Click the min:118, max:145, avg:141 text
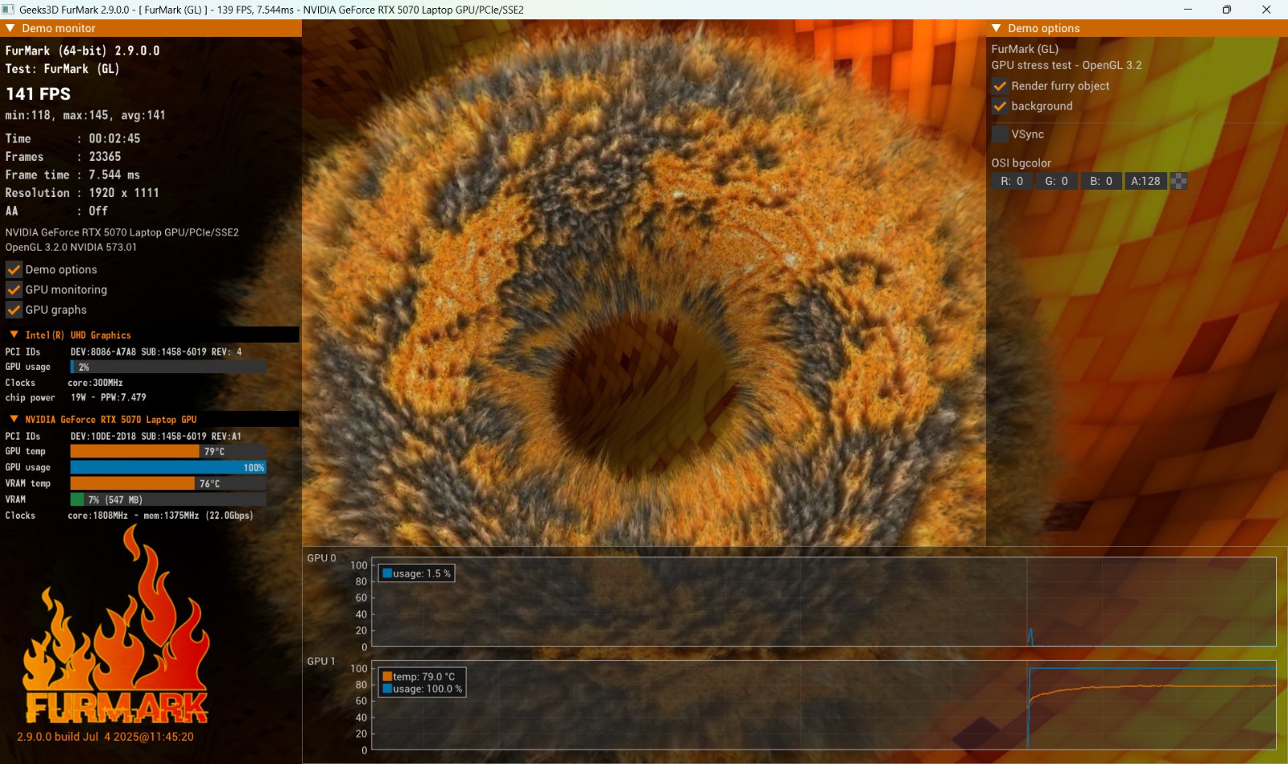The width and height of the screenshot is (1288, 764). [x=85, y=115]
